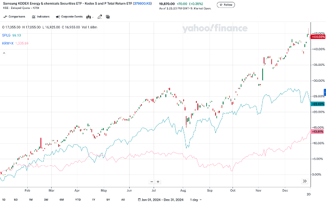Open the Indicators menu

[x=41, y=16]
